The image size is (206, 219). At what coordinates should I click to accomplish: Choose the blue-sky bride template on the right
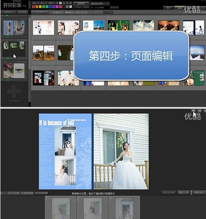pyautogui.click(x=197, y=53)
